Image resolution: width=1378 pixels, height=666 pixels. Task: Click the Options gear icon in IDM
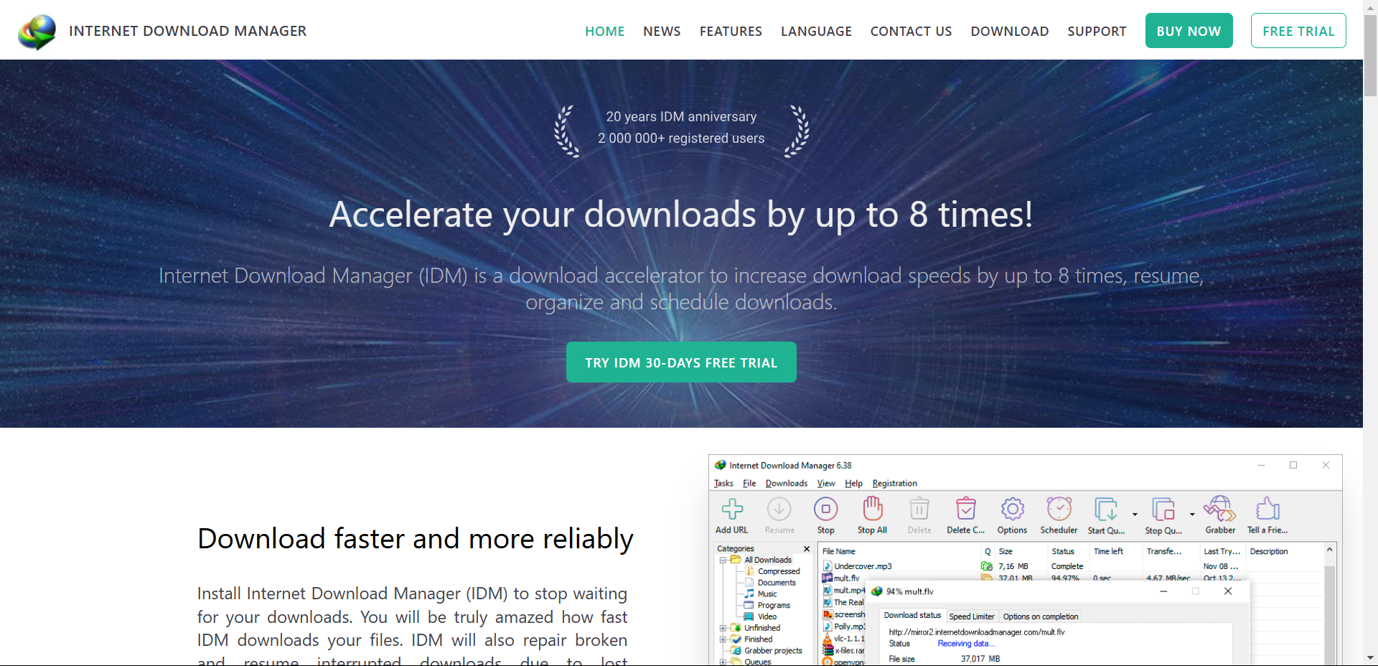coord(1013,510)
